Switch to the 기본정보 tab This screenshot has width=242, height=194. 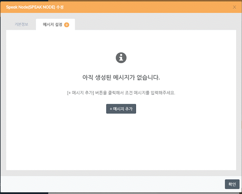(21, 25)
